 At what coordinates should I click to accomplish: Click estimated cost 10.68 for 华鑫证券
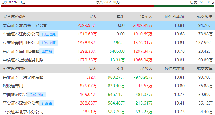[x=179, y=34]
